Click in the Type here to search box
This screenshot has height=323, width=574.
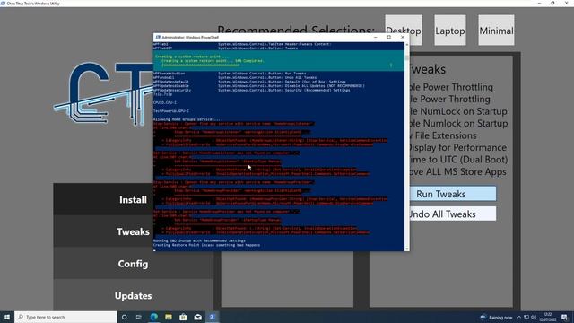(65, 317)
